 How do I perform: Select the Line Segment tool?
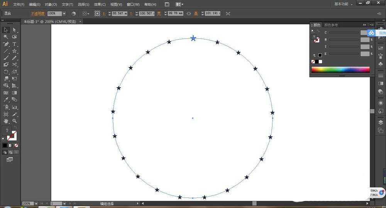tap(6, 51)
